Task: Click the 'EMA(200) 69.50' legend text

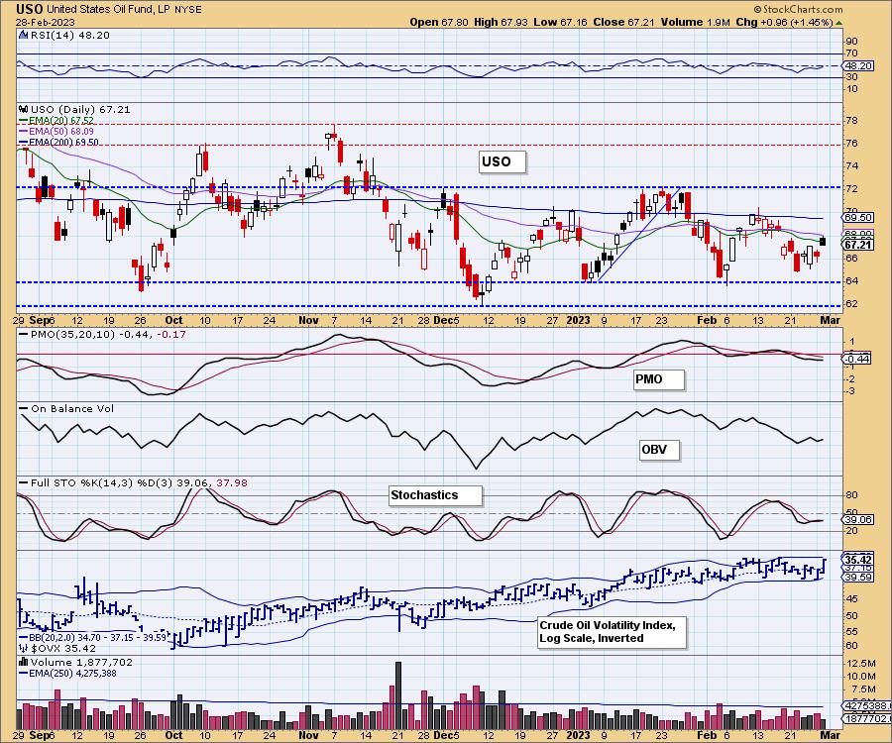Action: click(x=63, y=142)
